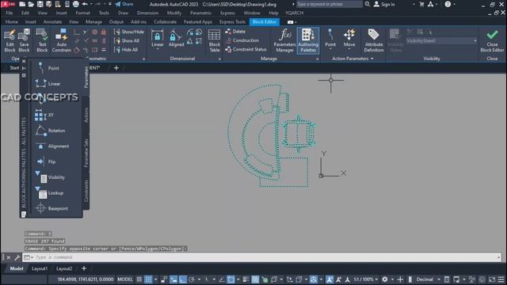Open the Parameters Manager
The height and width of the screenshot is (285, 507).
coord(284,40)
